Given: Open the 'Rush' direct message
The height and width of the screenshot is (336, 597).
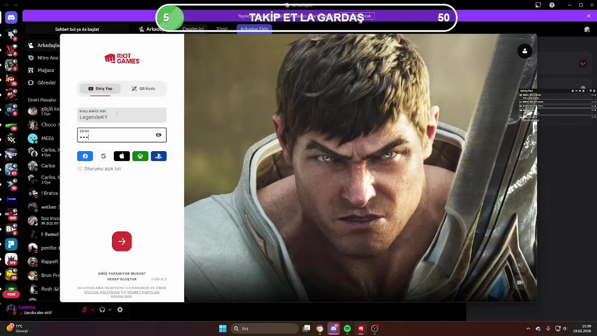Looking at the screenshot, I should [x=43, y=289].
